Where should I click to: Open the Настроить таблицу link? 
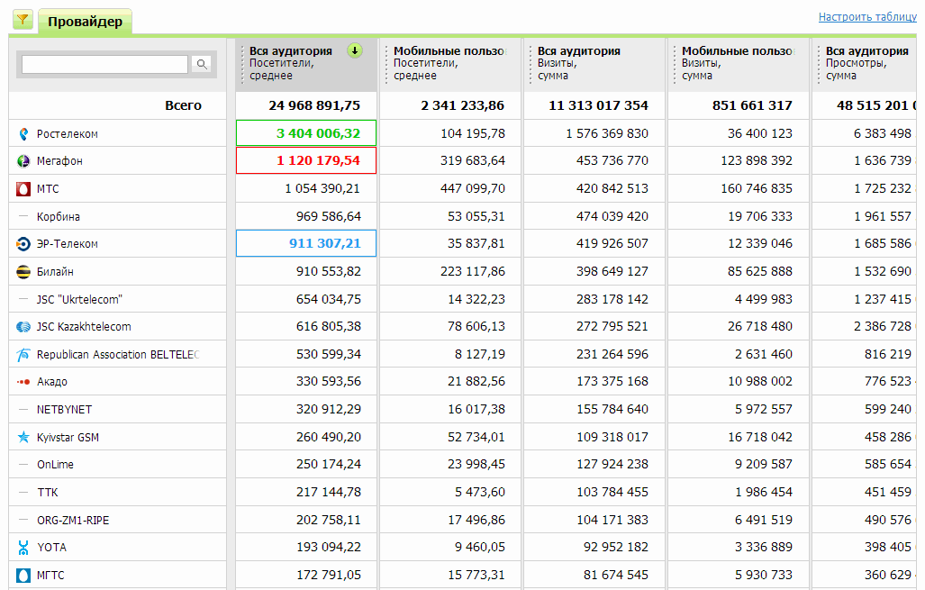tap(867, 17)
